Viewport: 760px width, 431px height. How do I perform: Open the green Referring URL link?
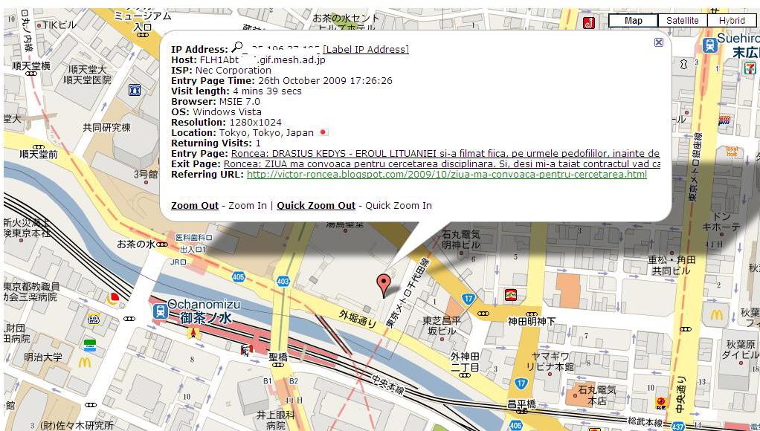446,175
